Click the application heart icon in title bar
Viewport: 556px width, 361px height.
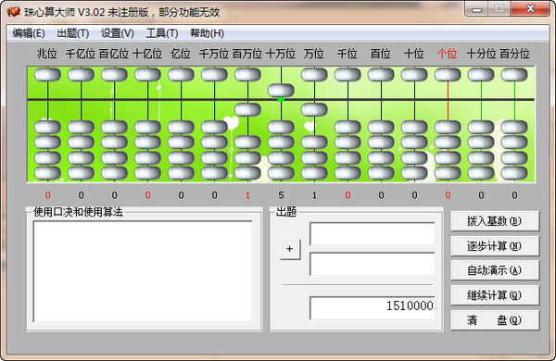14,12
